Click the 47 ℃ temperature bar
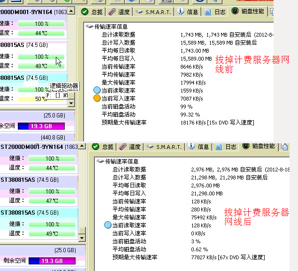Screen dimensions: 298x271 tap(52, 201)
